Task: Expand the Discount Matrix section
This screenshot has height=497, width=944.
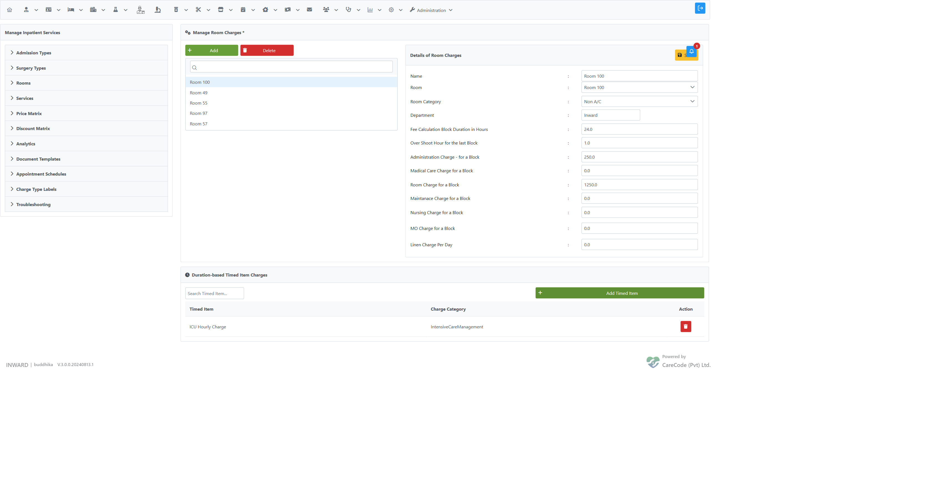Action: coord(87,129)
